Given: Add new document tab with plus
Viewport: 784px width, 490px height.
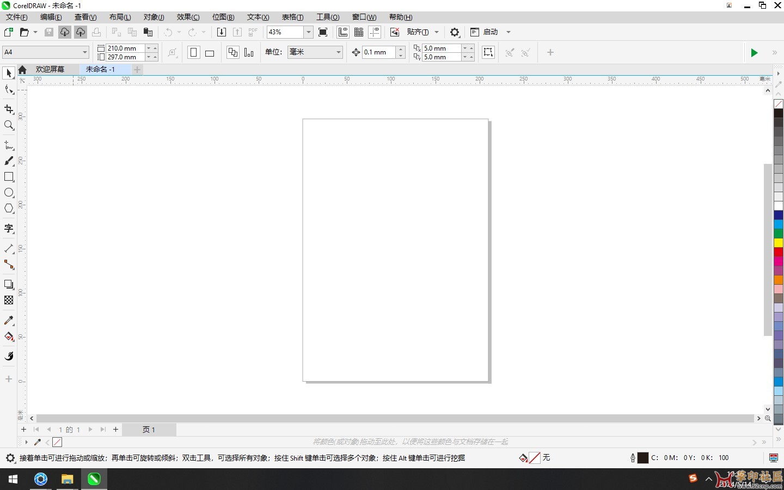Looking at the screenshot, I should point(137,69).
